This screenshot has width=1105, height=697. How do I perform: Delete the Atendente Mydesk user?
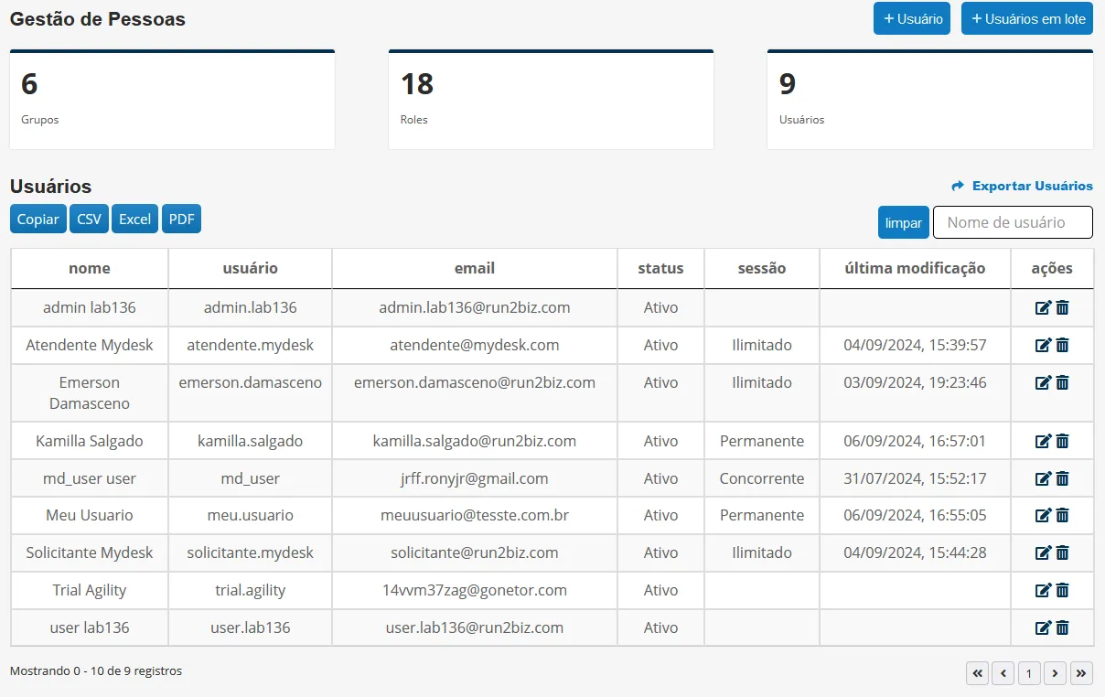[1062, 345]
